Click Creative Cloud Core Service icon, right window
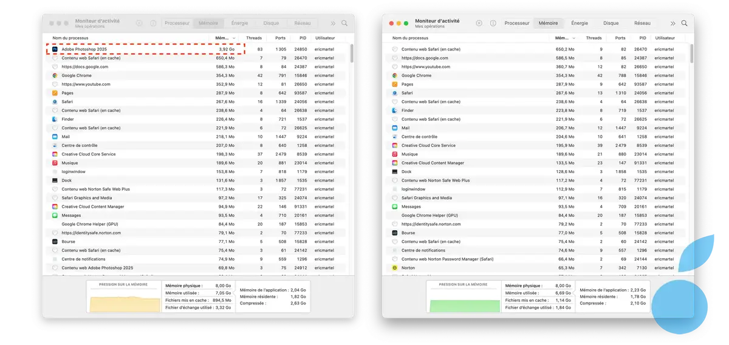Screen dimensions: 729x345 click(394, 145)
